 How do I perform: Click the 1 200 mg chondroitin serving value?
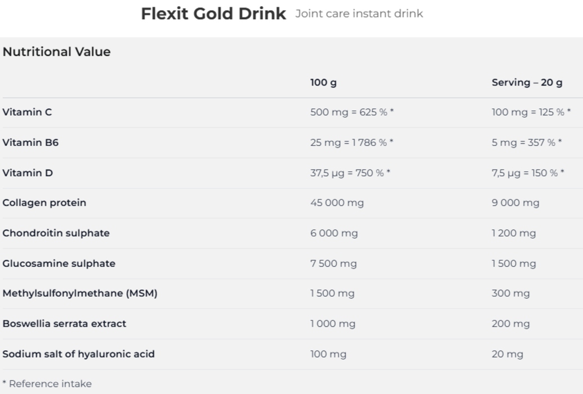514,233
